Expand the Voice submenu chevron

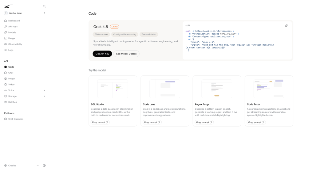point(44,90)
